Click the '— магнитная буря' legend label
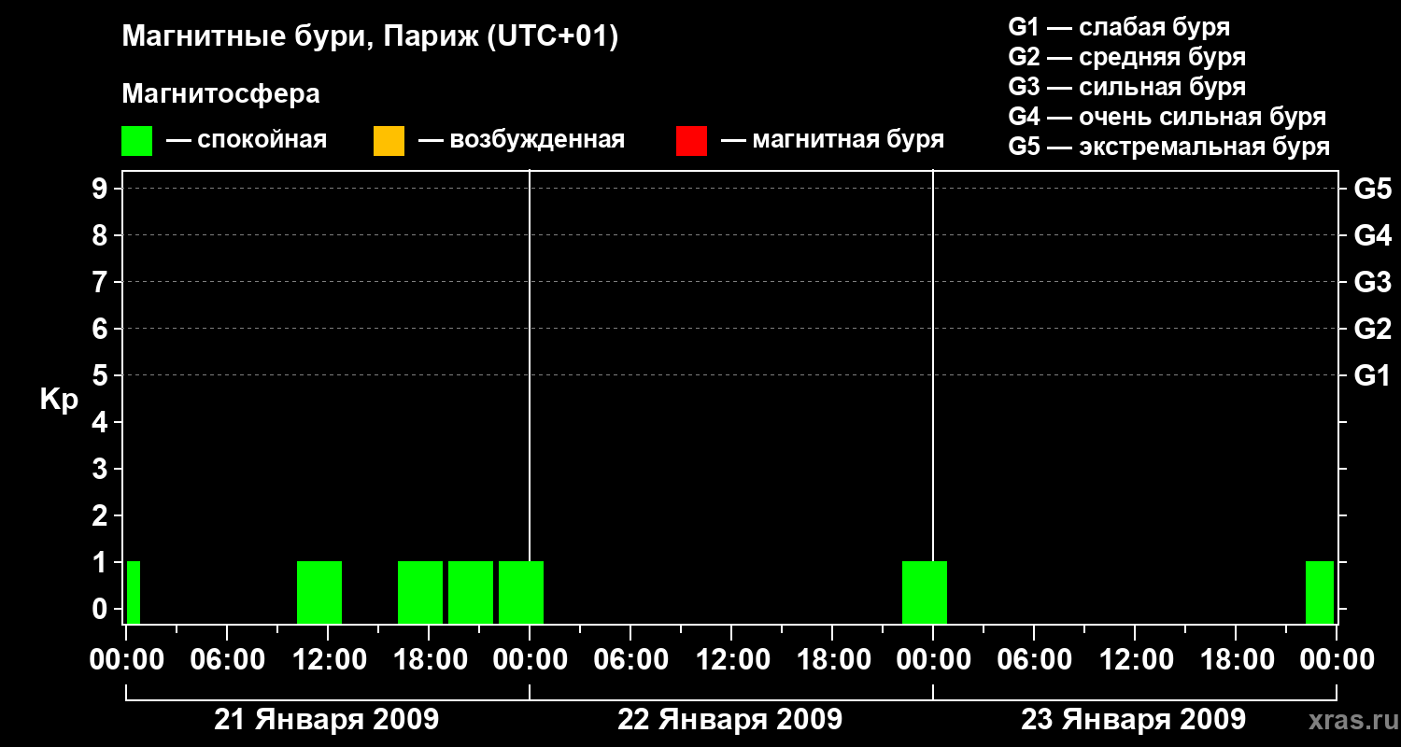 (x=833, y=140)
